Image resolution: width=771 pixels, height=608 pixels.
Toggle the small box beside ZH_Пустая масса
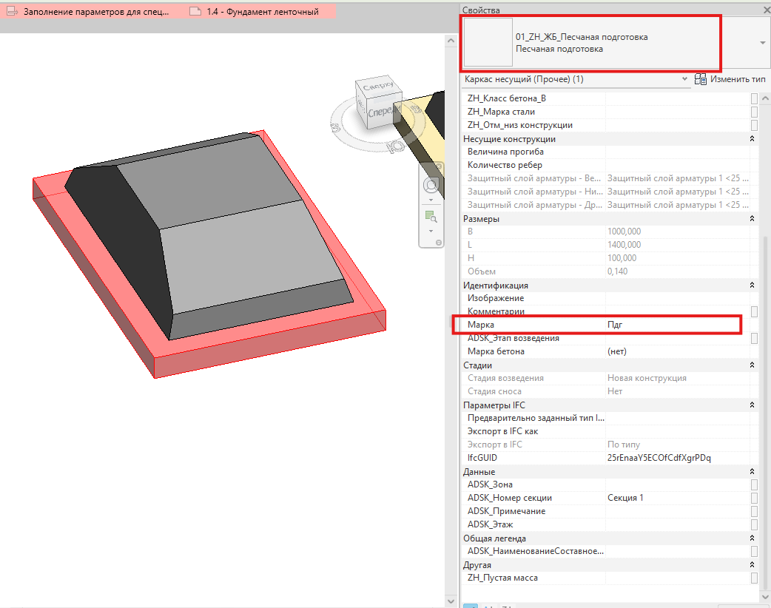point(754,578)
